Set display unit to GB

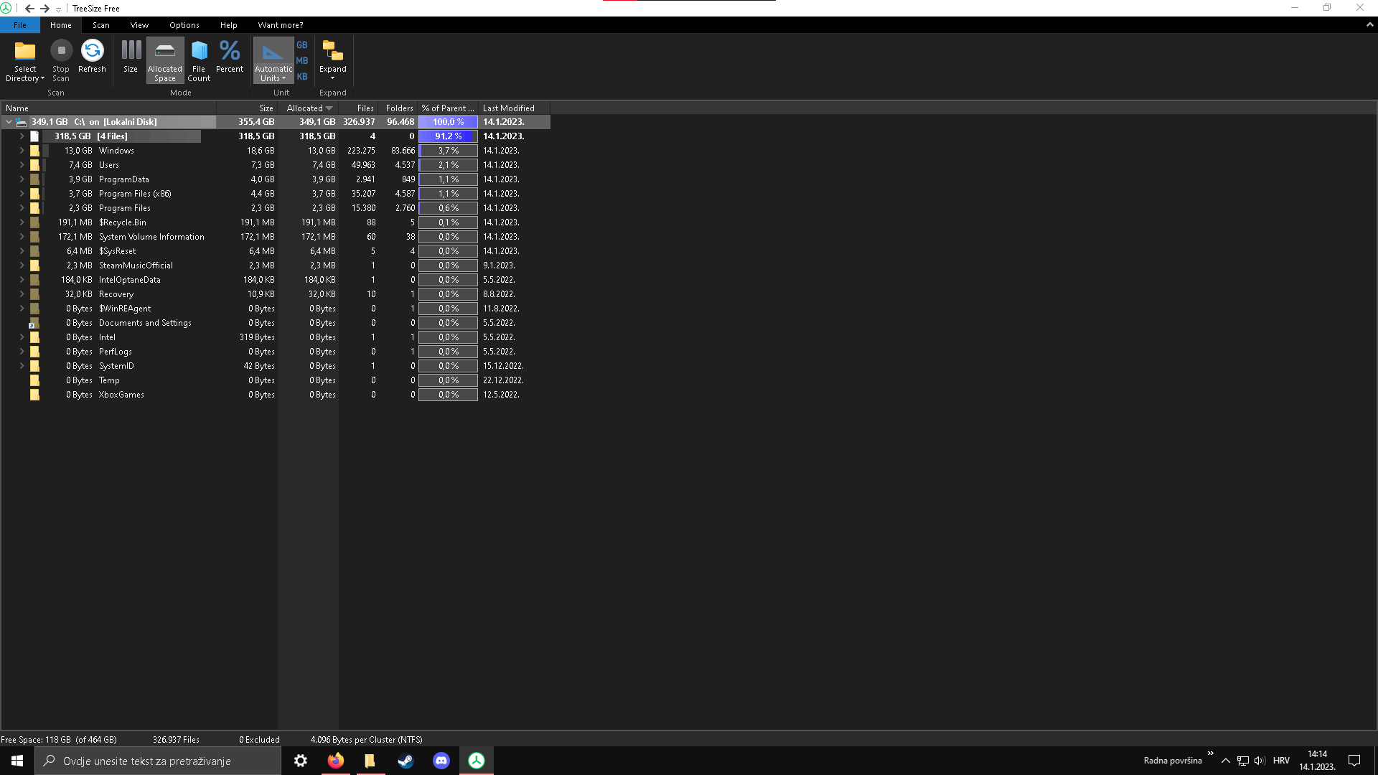click(x=302, y=44)
